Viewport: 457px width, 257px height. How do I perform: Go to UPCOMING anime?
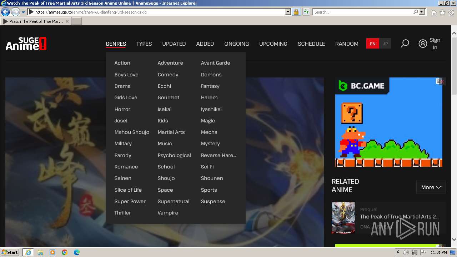pos(273,44)
